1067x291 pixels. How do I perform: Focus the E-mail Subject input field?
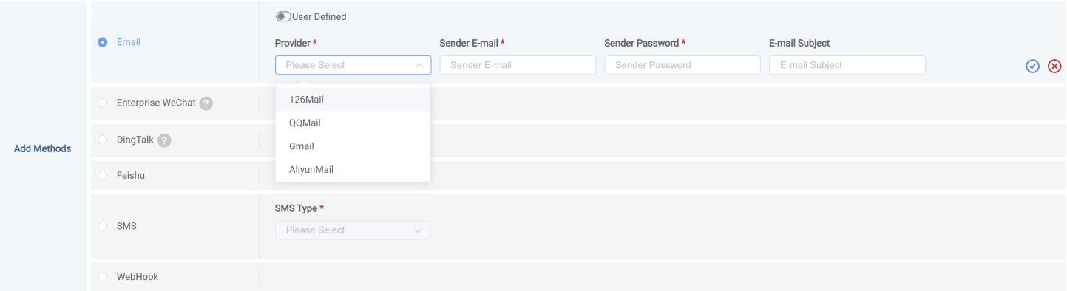click(847, 65)
